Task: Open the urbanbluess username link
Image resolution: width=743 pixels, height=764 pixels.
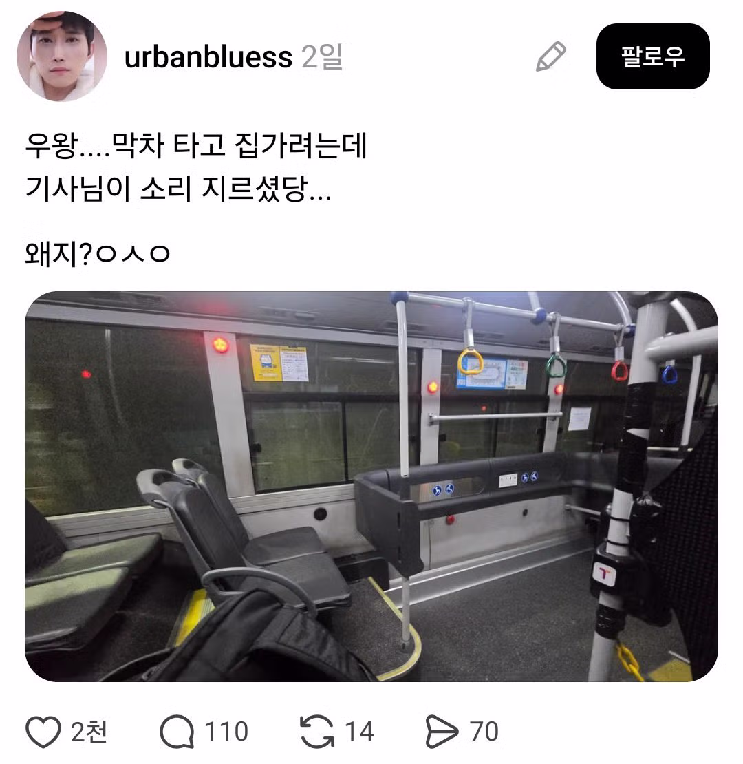Action: tap(208, 57)
